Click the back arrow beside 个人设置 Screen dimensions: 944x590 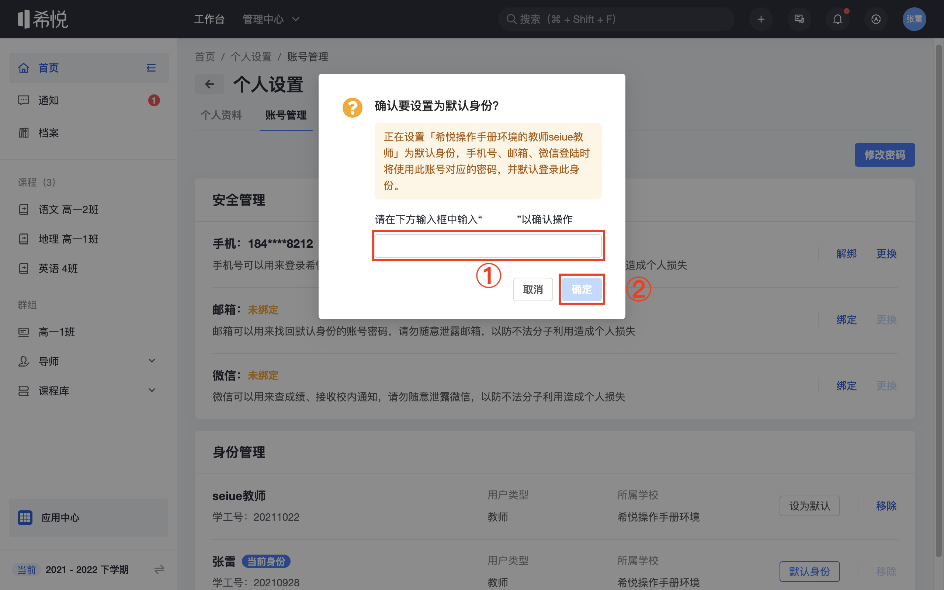pyautogui.click(x=209, y=84)
